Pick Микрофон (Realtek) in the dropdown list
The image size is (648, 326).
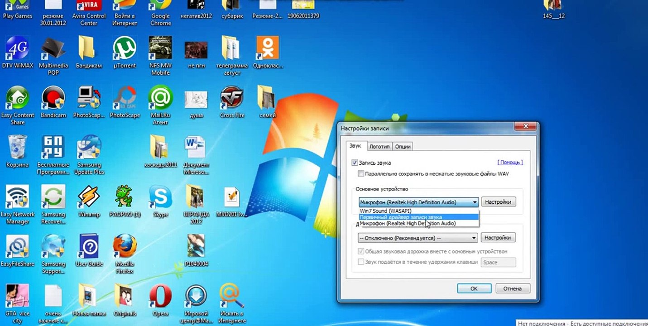(x=418, y=223)
